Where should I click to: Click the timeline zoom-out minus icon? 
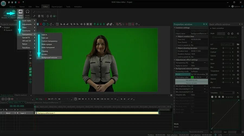[x=6, y=99]
